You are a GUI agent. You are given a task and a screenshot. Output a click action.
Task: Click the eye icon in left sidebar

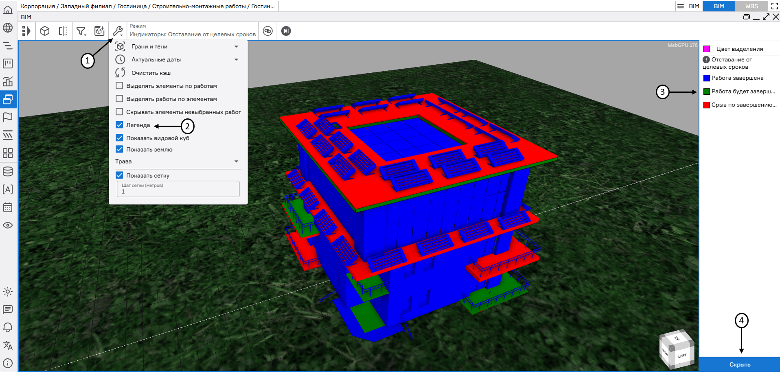(x=8, y=225)
